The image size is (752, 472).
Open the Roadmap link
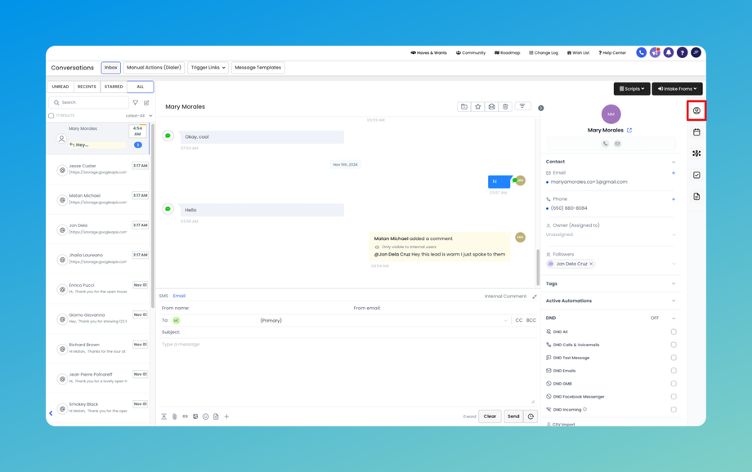(x=508, y=53)
